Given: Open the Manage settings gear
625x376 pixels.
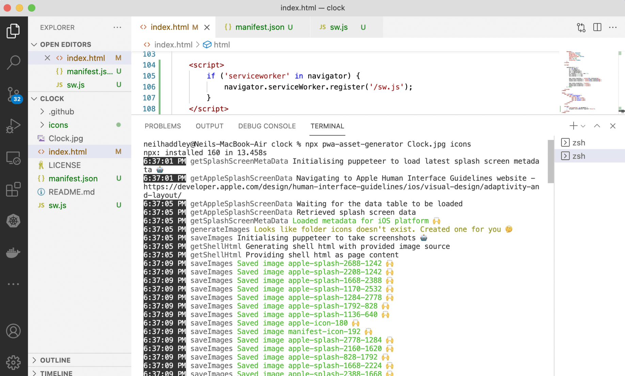Looking at the screenshot, I should 13,362.
